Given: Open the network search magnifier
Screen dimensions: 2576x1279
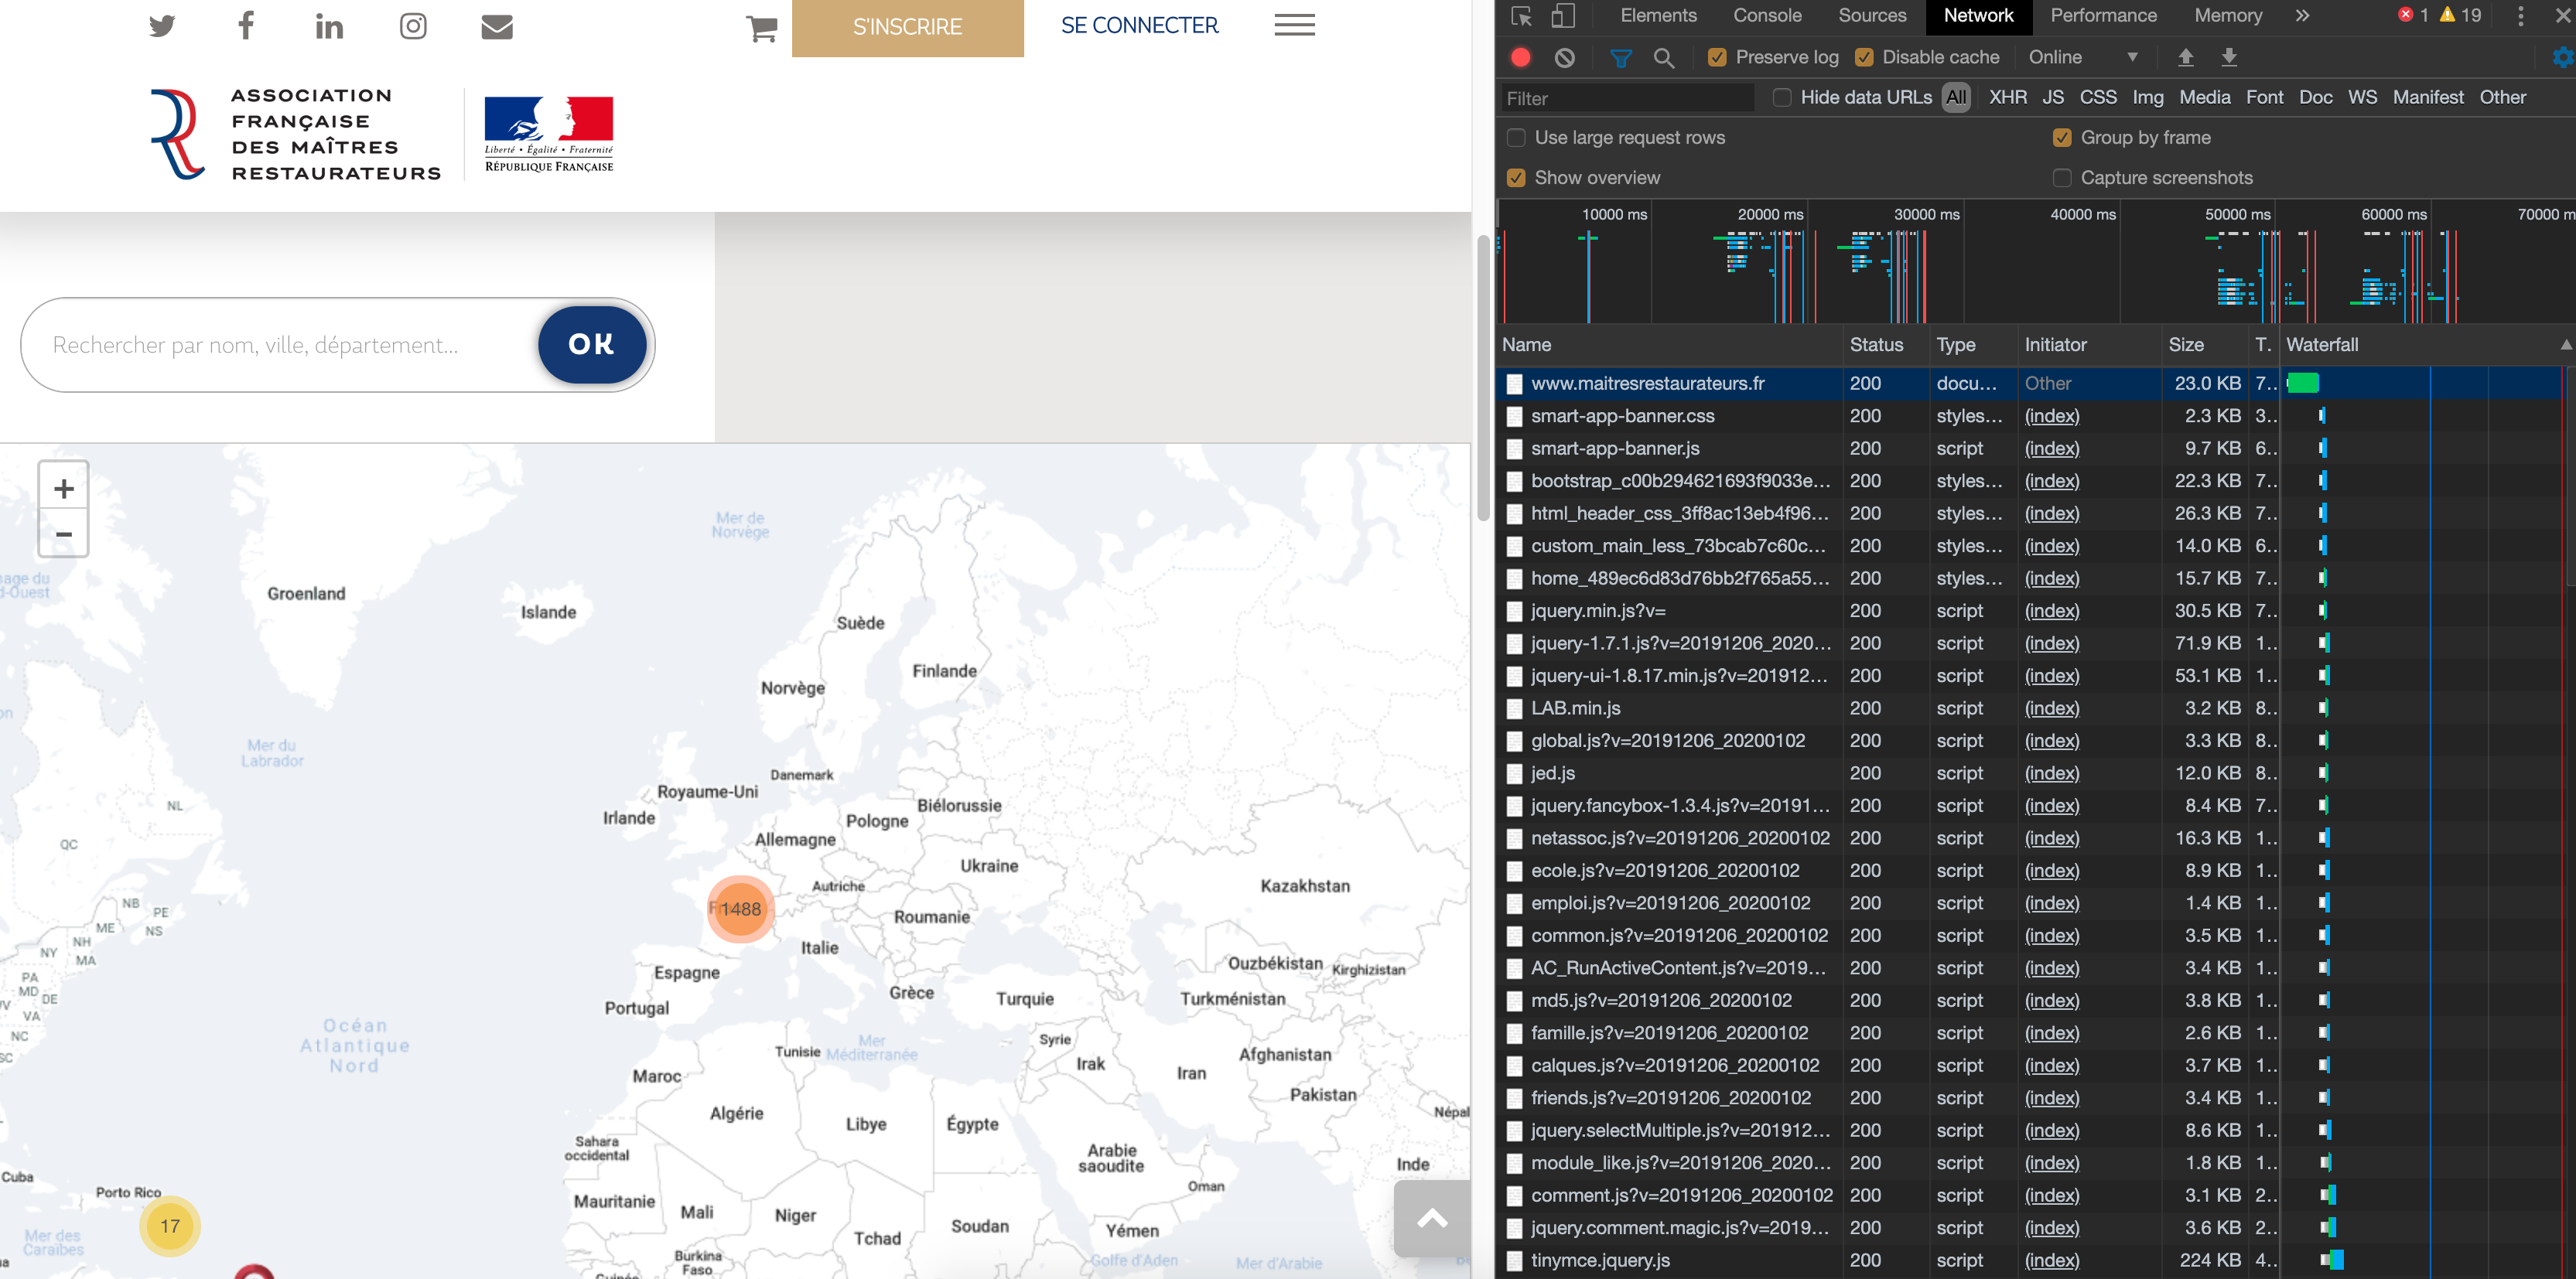Looking at the screenshot, I should [1663, 58].
